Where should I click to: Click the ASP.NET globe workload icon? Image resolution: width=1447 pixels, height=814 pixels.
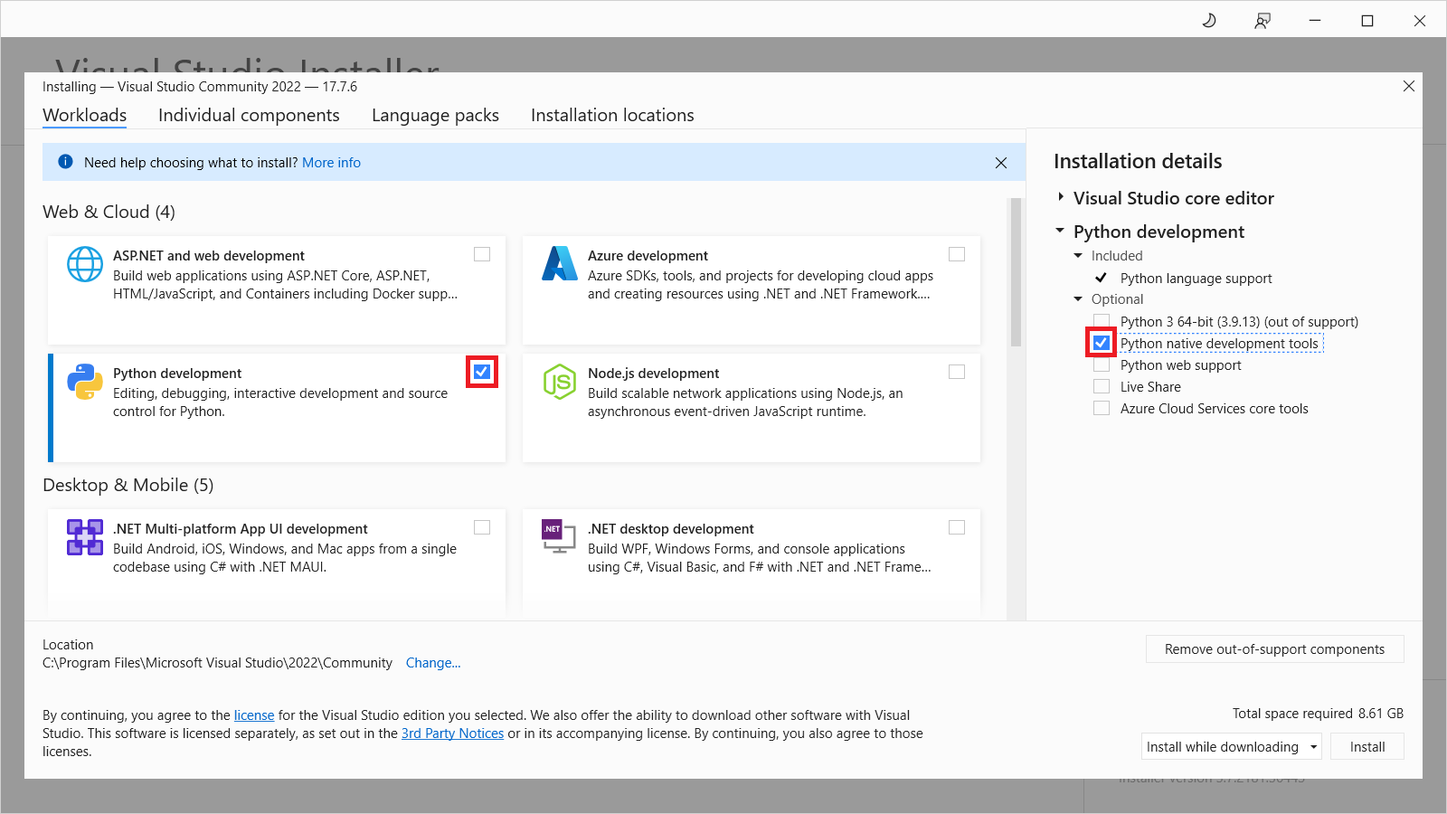tap(85, 264)
